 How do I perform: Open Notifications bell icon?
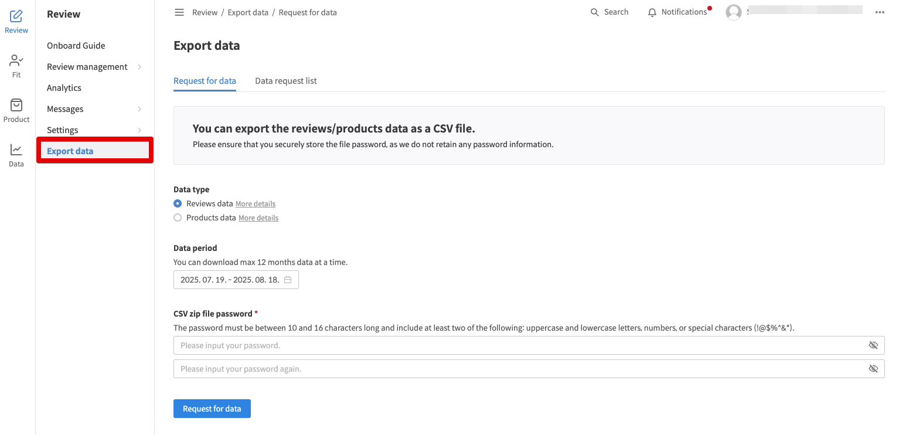click(652, 12)
